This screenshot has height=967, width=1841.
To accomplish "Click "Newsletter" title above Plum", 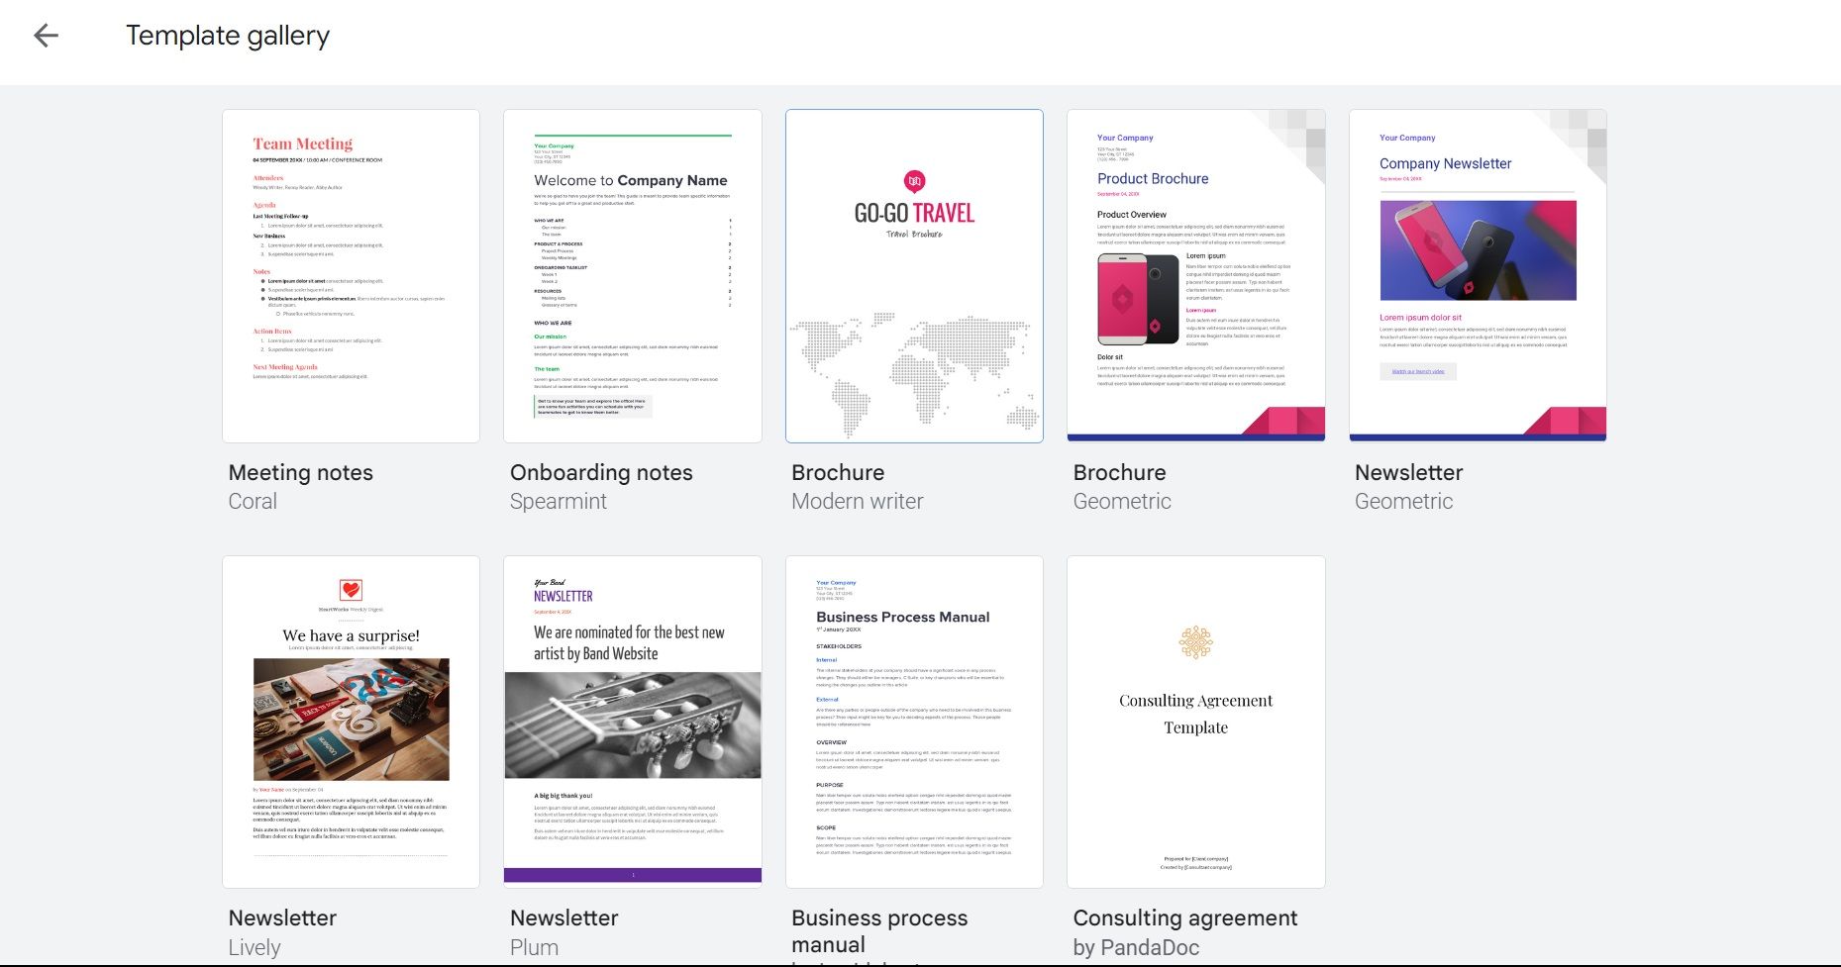I will point(564,919).
